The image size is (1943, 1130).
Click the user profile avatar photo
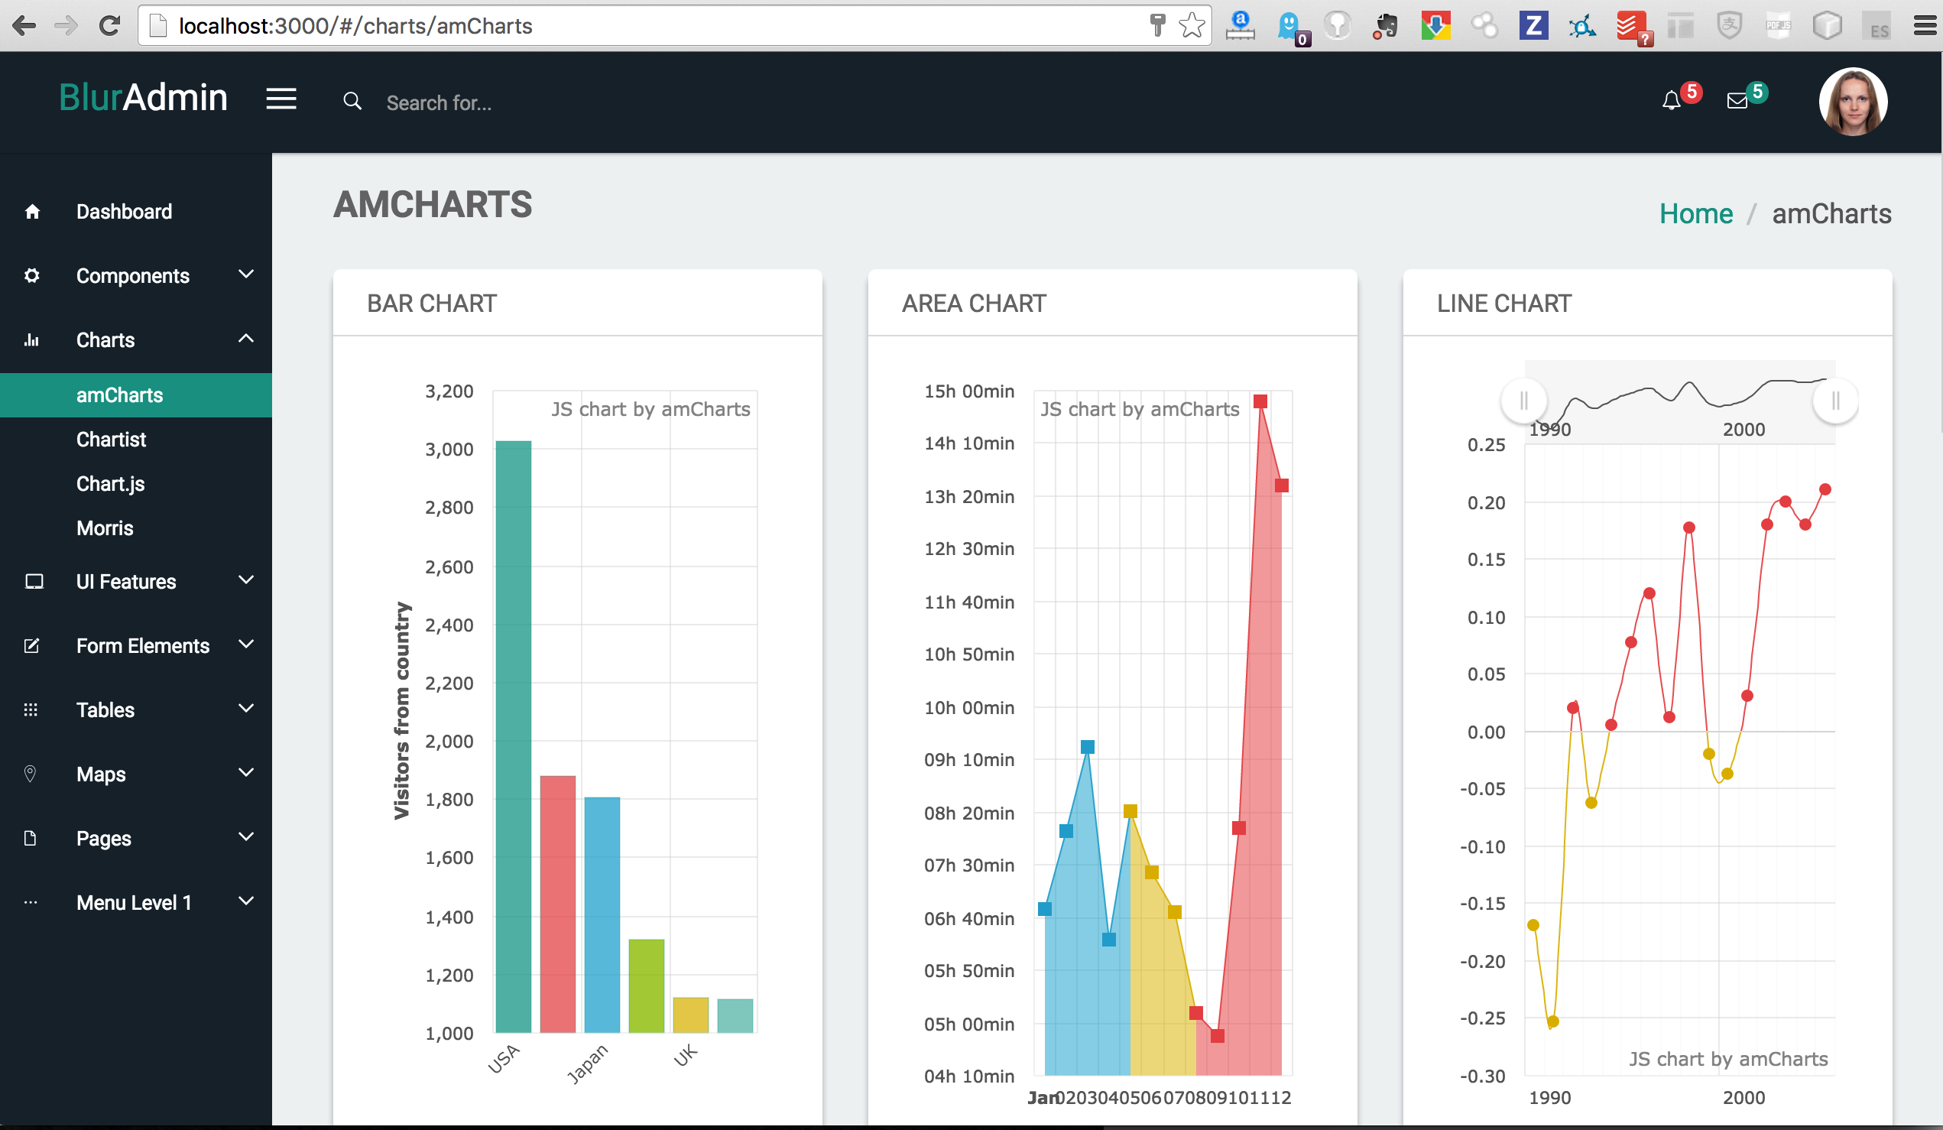tap(1852, 102)
